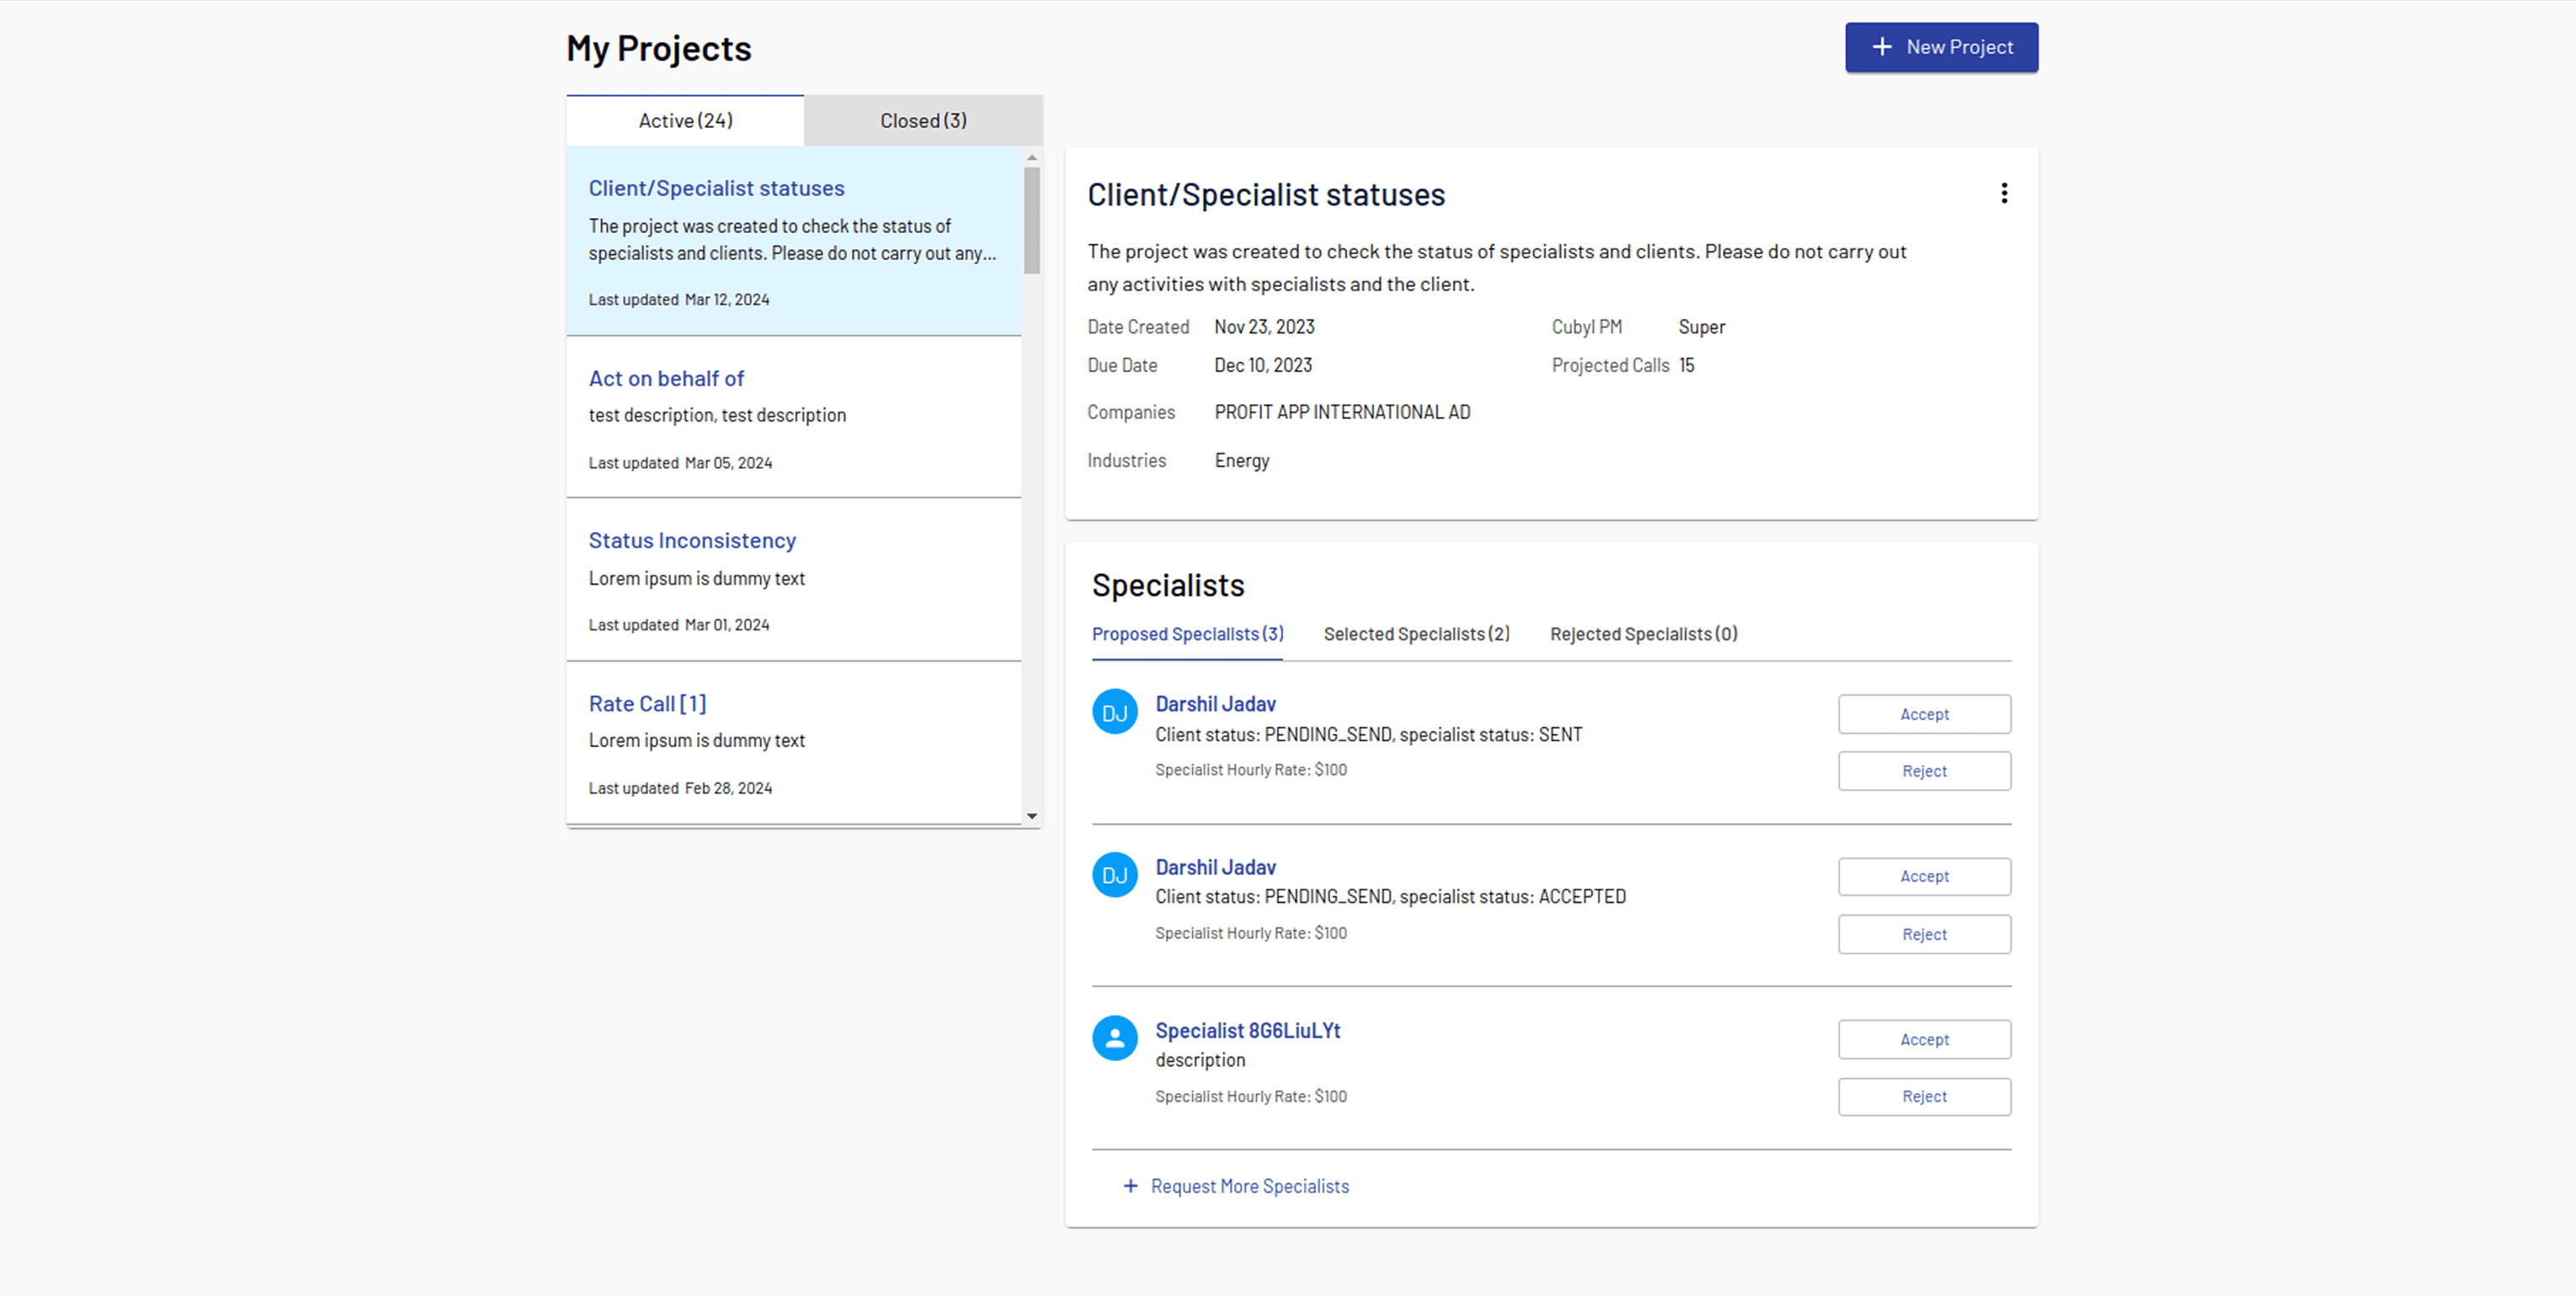
Task: Open Specialist 8G6LiuLYt profile name
Action: point(1247,1030)
